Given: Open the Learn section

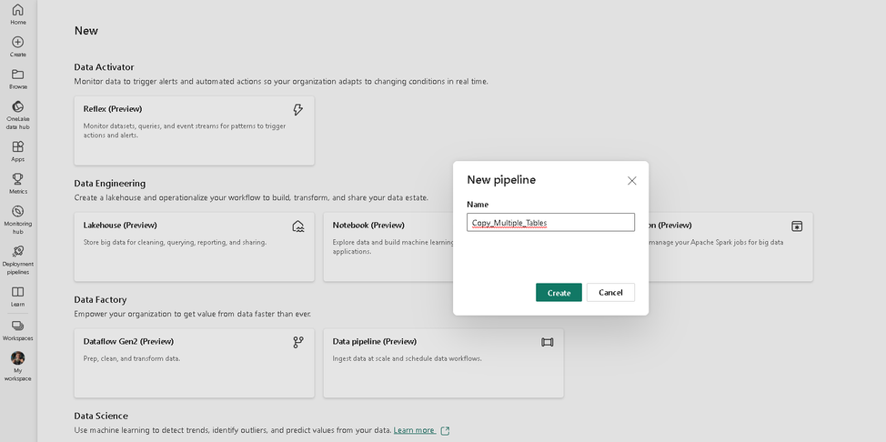Looking at the screenshot, I should click(17, 296).
